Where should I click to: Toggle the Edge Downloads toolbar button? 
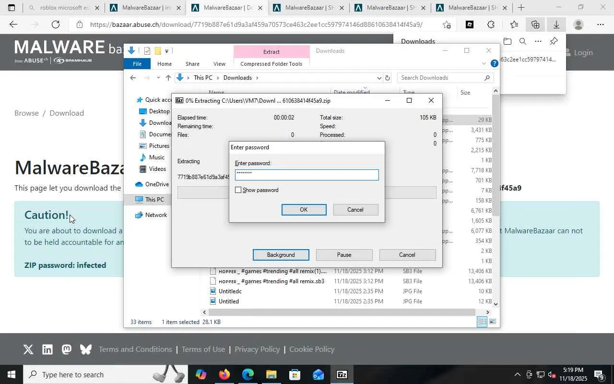click(556, 24)
